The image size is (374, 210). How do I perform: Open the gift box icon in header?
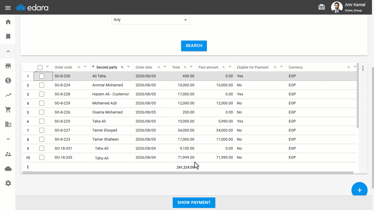pos(322,7)
